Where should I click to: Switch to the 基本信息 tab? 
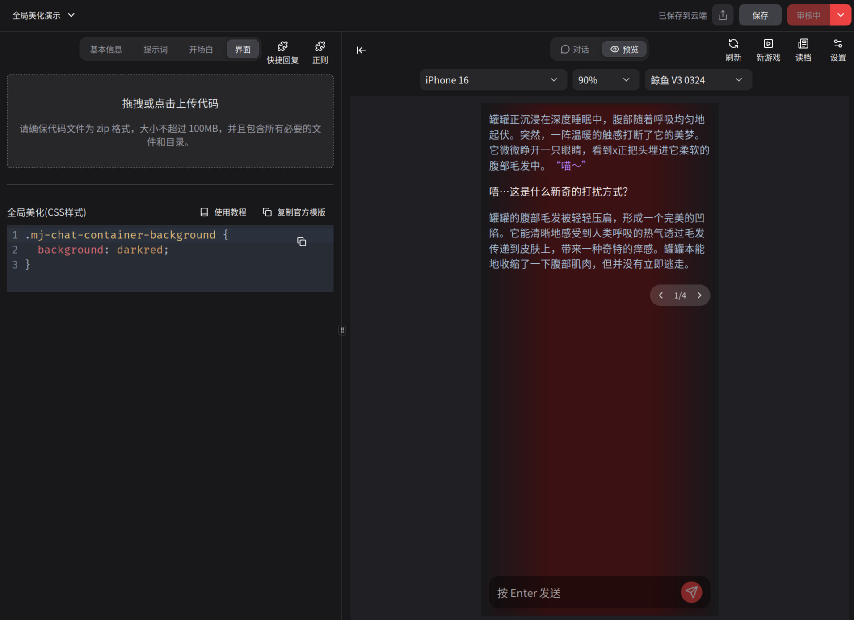tap(106, 49)
